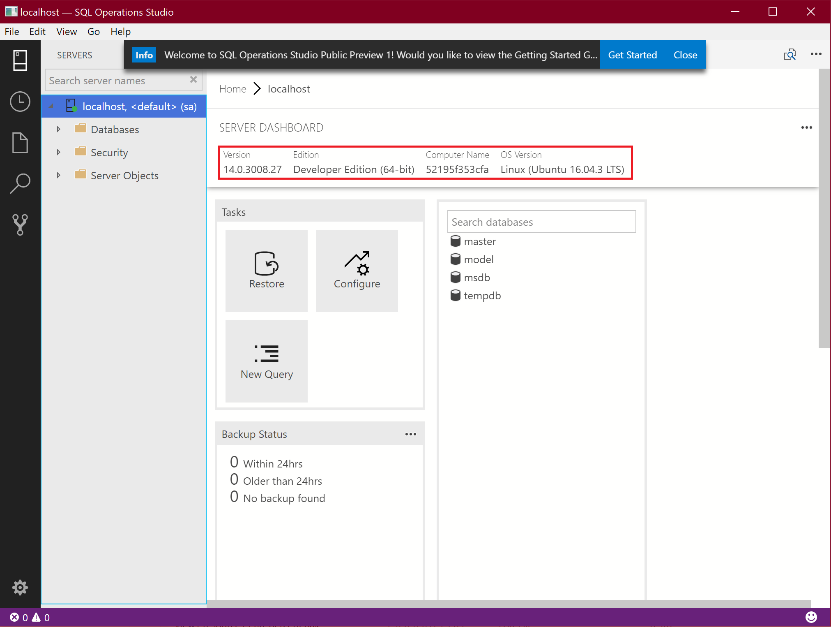Open the Servers view icon in activity bar
The height and width of the screenshot is (627, 831).
(x=20, y=60)
